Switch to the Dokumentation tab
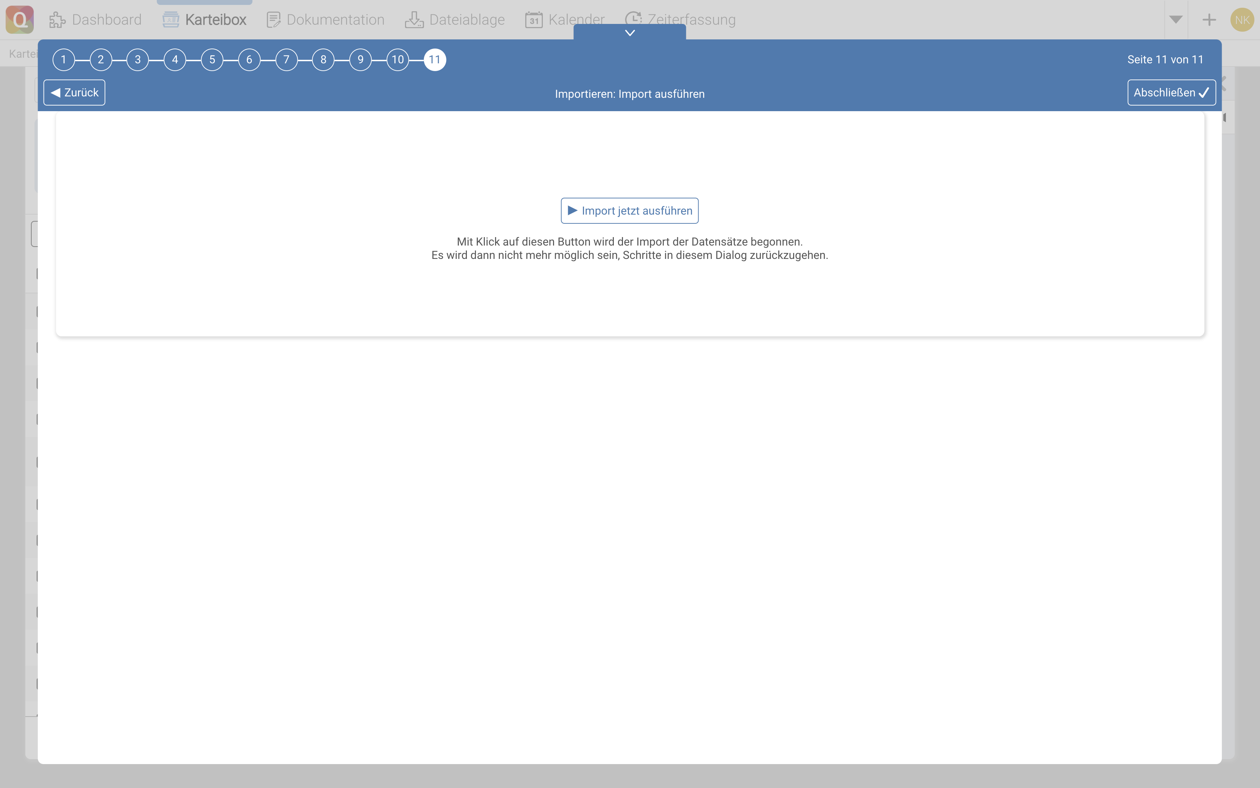This screenshot has width=1260, height=788. click(335, 20)
